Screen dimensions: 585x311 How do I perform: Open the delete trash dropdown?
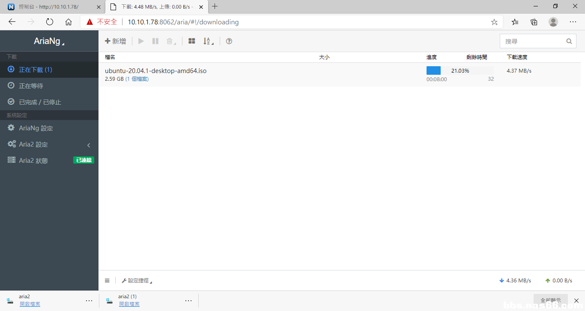(171, 41)
